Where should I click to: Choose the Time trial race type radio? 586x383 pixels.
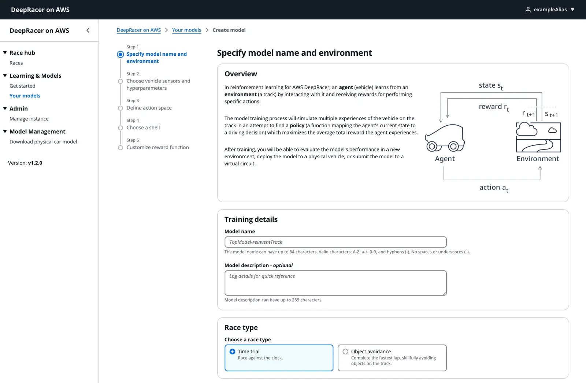point(232,351)
